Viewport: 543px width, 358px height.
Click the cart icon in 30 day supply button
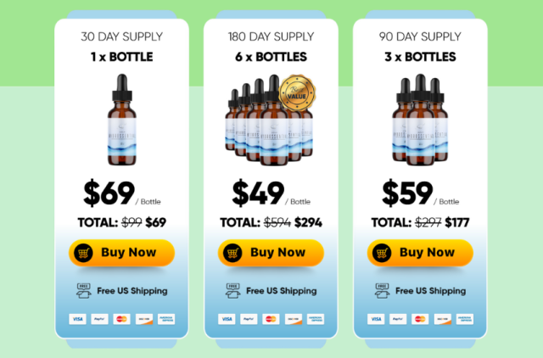[83, 253]
